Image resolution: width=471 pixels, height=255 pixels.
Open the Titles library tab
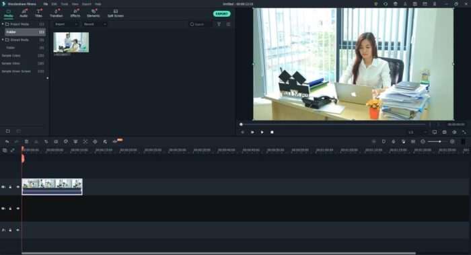(x=39, y=13)
